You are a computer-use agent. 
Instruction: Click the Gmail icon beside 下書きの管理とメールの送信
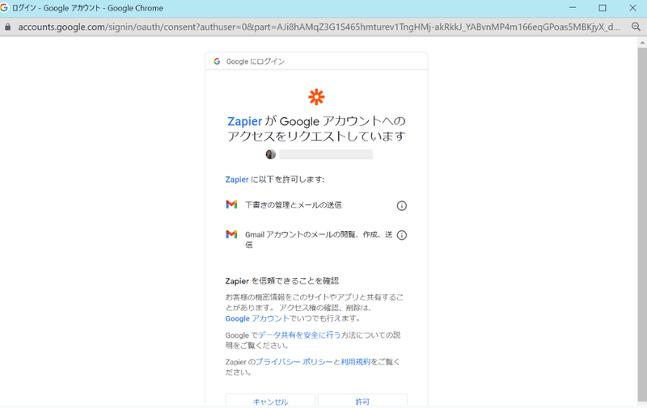(x=231, y=204)
